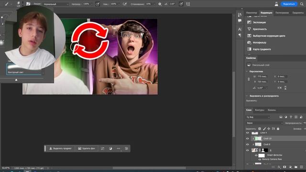Click Remove Background in contextual bar
The height and width of the screenshot is (172, 306).
[87, 149]
